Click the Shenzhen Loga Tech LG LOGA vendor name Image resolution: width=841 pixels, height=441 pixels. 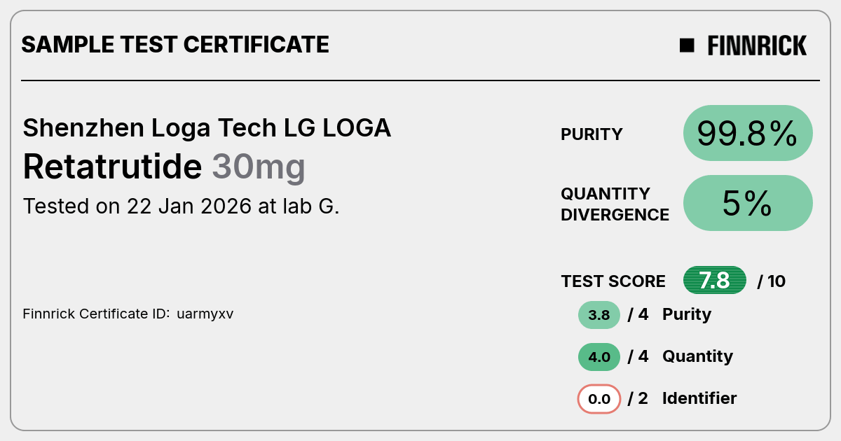(x=207, y=128)
